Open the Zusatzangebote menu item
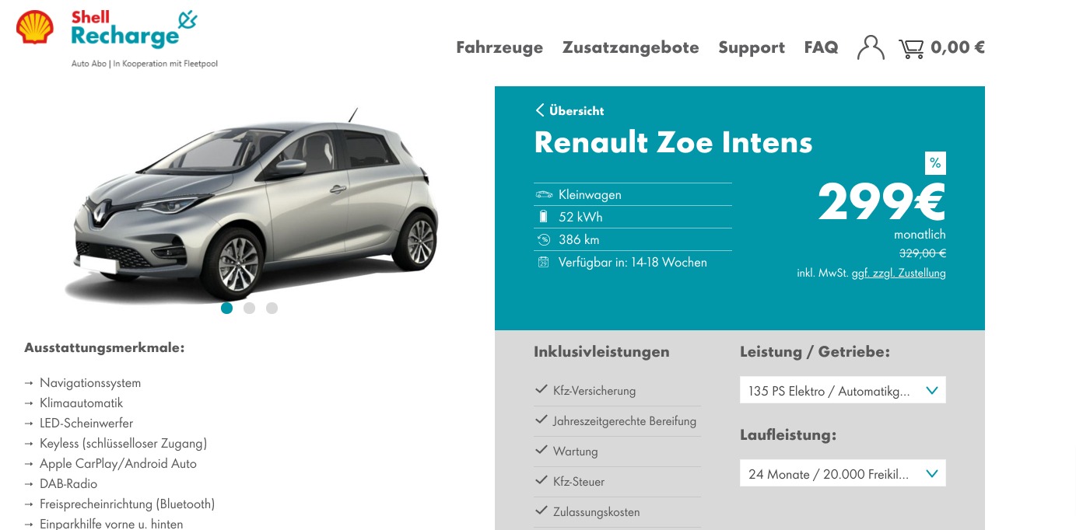Viewport: 1076px width, 530px height. click(631, 47)
